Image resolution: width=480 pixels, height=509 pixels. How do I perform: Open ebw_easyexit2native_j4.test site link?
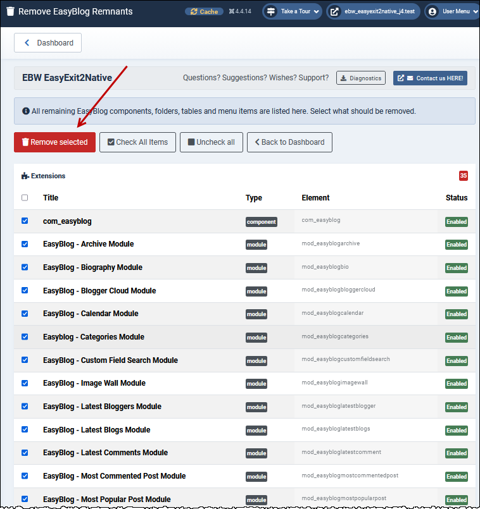click(374, 11)
